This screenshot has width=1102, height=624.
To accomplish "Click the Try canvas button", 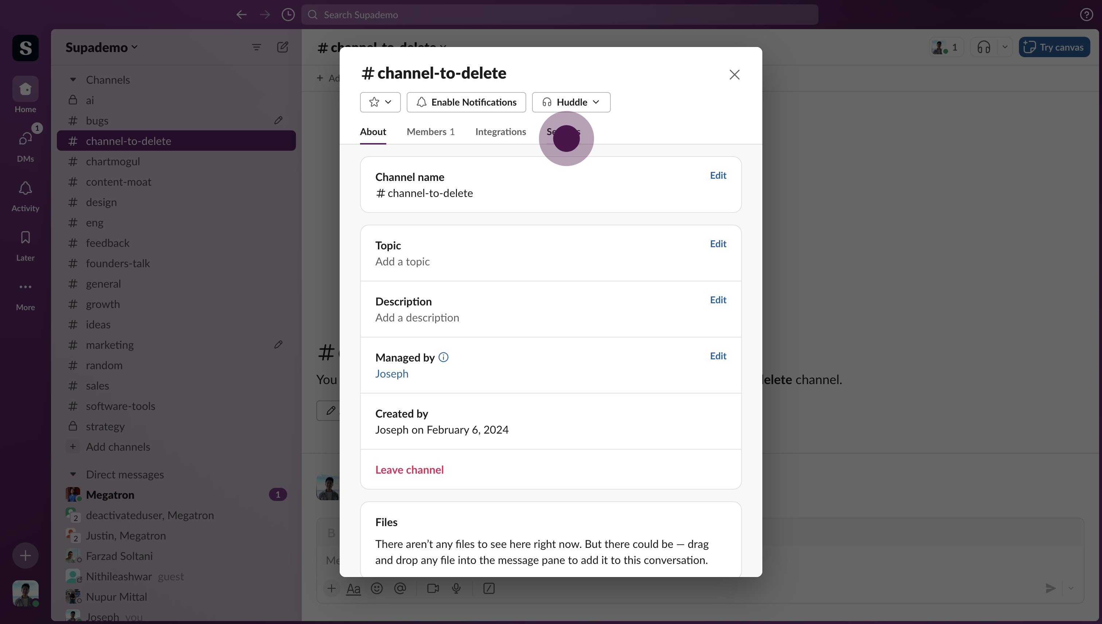I will 1054,47.
